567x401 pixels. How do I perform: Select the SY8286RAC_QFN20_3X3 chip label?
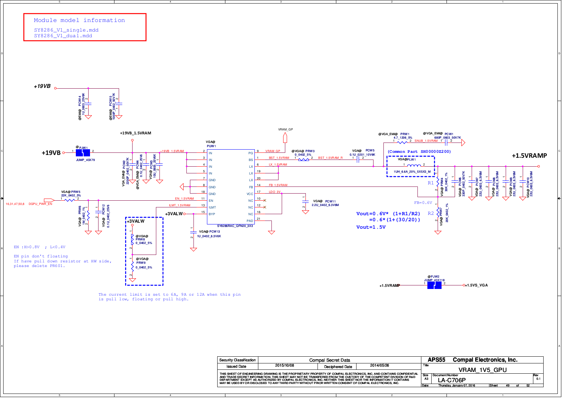235,226
